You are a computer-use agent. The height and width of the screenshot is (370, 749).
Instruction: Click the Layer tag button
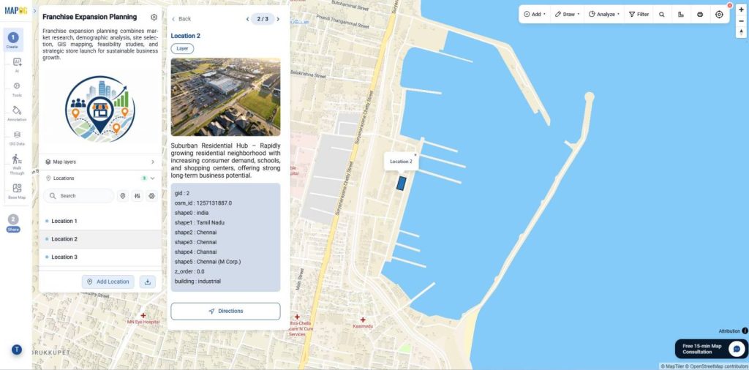pos(182,48)
